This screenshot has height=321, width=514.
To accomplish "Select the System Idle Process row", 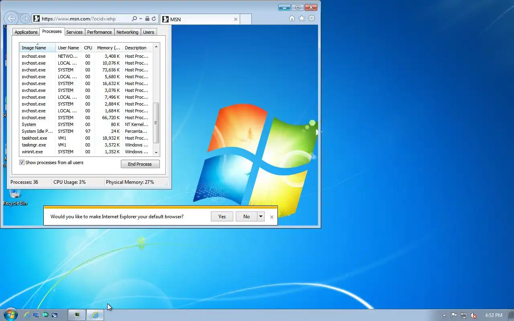I will click(86, 131).
